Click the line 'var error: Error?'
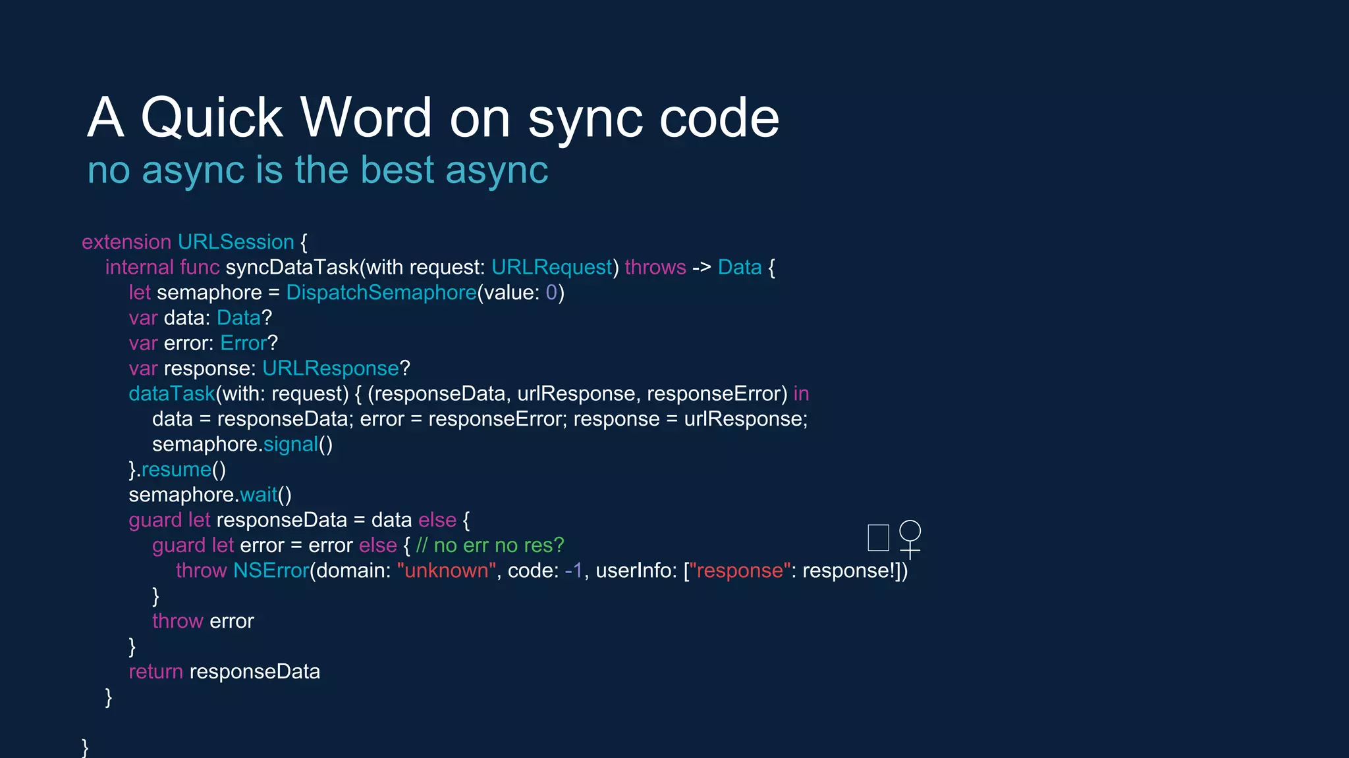The height and width of the screenshot is (758, 1349). (204, 343)
